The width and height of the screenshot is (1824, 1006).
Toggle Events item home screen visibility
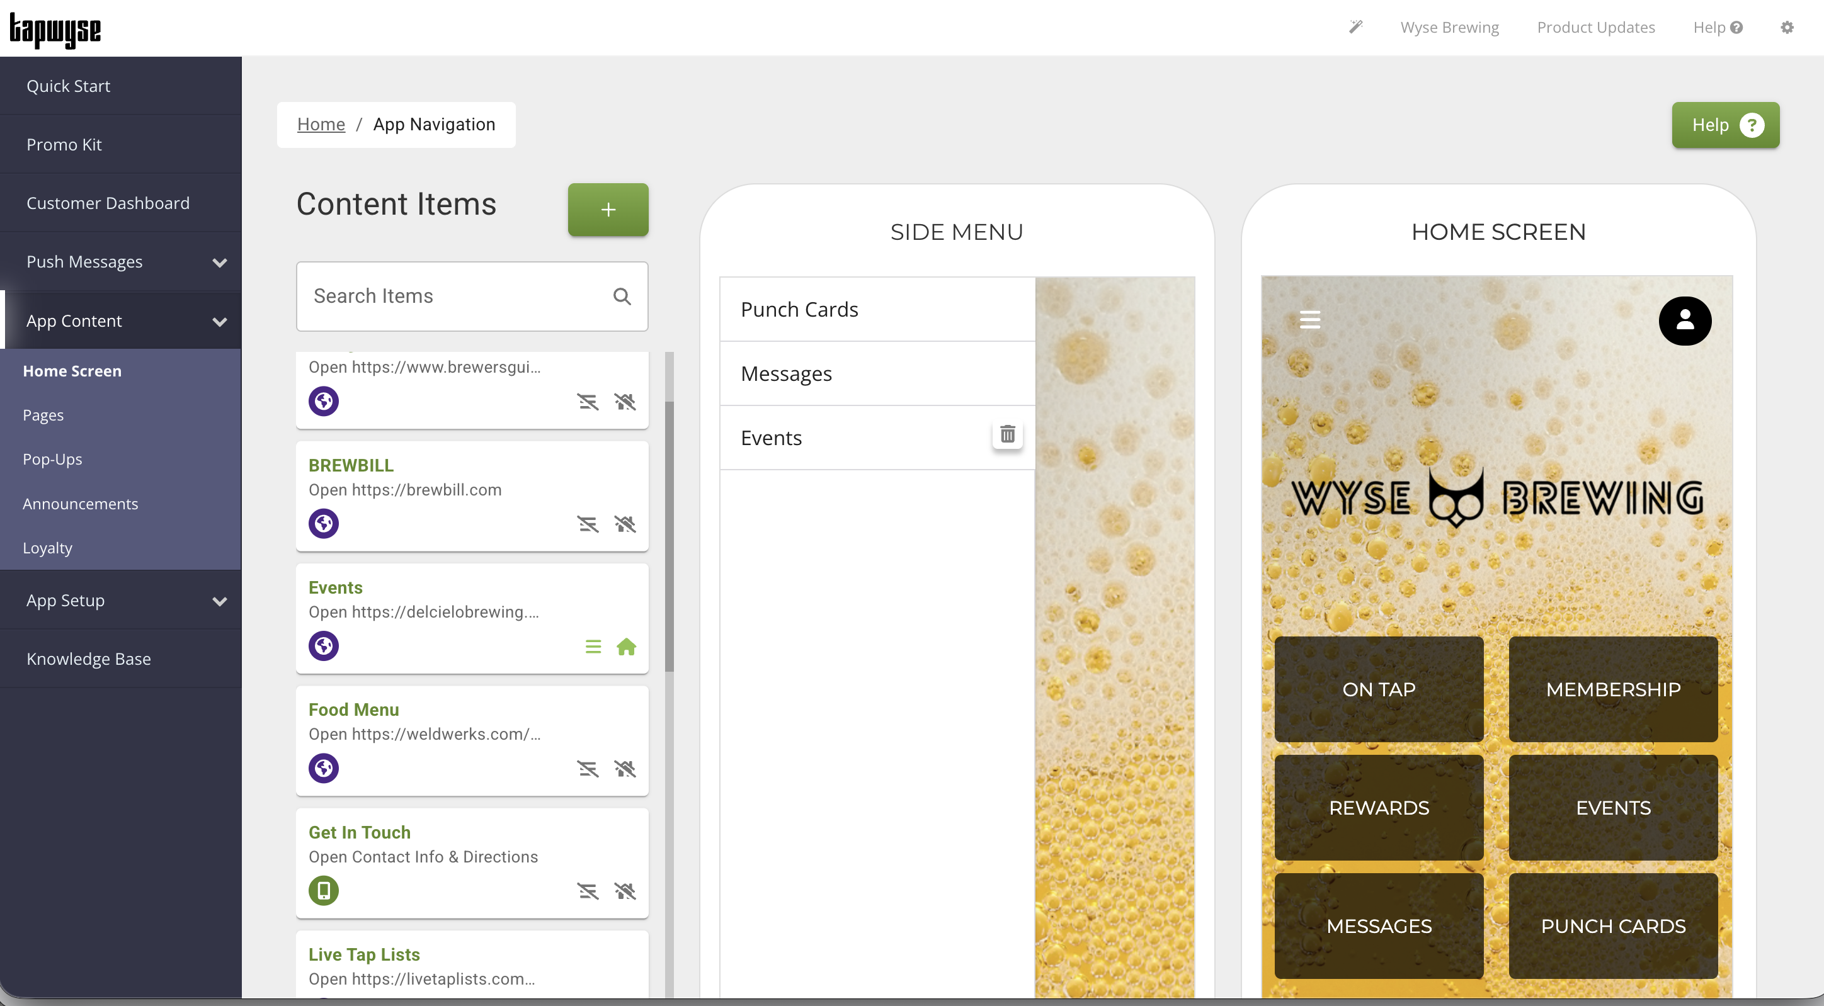[626, 647]
